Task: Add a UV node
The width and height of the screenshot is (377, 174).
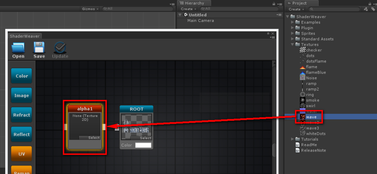Action: (22, 154)
